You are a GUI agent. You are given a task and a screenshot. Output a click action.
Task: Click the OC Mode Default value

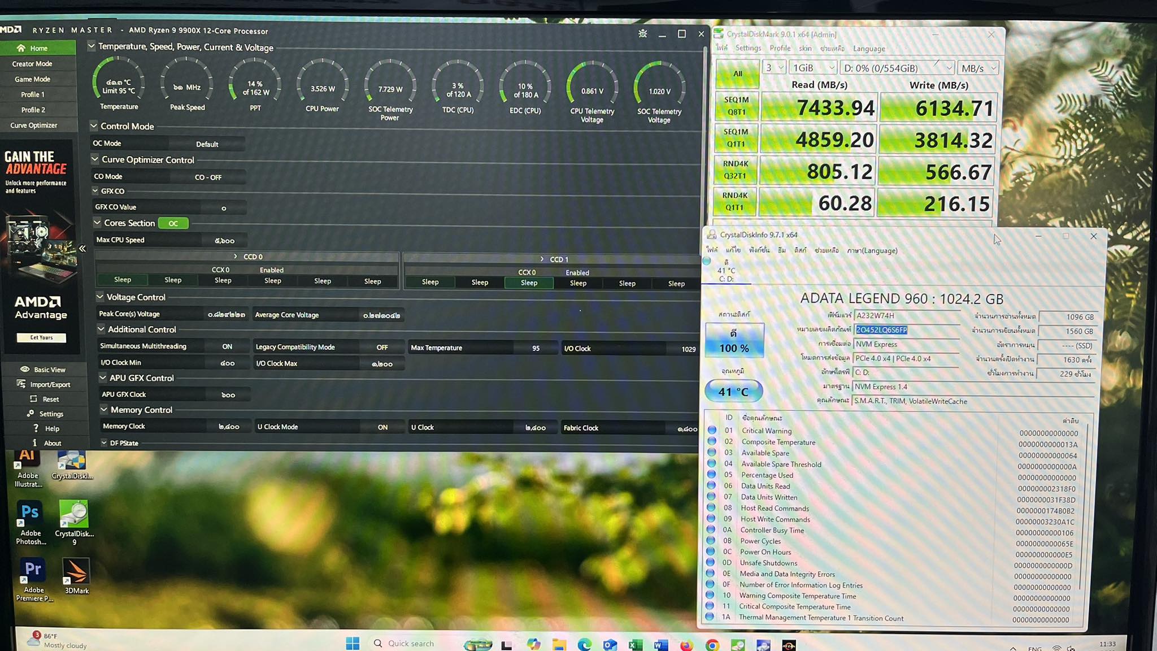tap(207, 144)
